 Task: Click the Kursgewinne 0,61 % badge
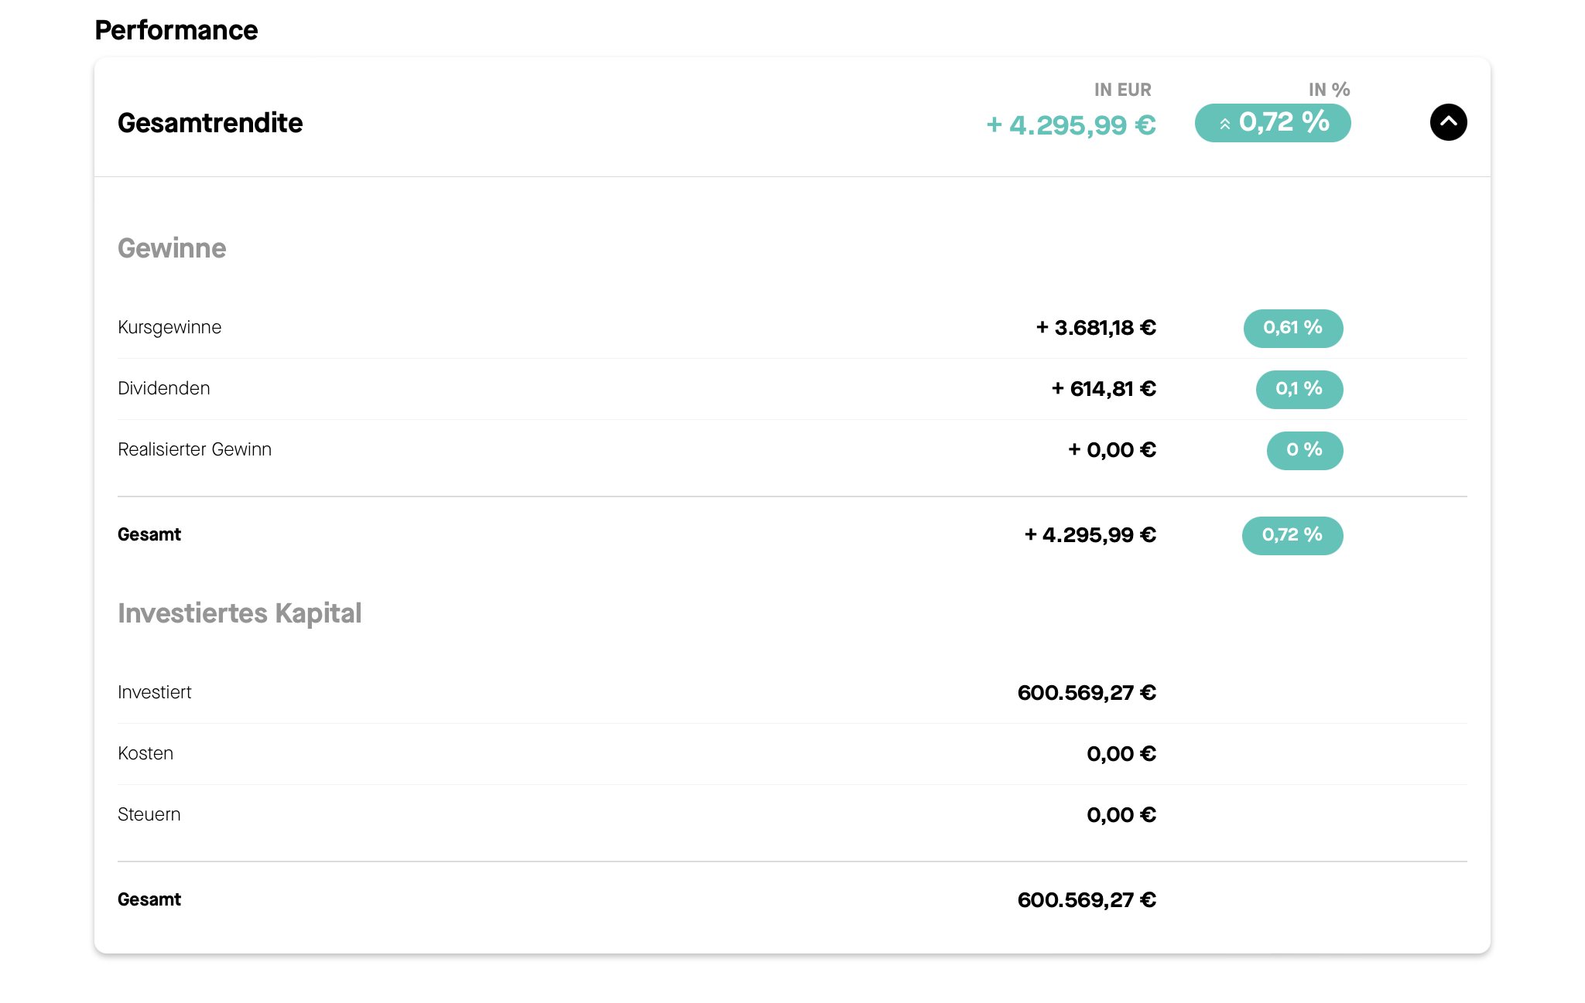click(x=1292, y=328)
